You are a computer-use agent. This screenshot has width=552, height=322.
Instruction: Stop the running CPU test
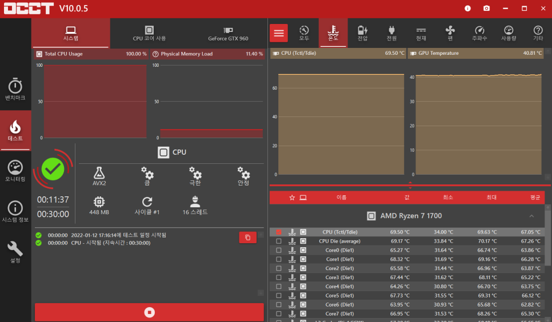click(x=149, y=312)
